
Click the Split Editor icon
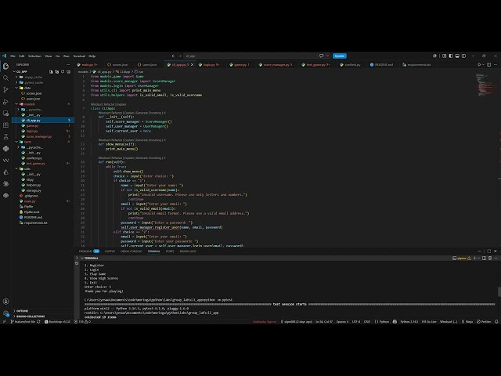[488, 64]
